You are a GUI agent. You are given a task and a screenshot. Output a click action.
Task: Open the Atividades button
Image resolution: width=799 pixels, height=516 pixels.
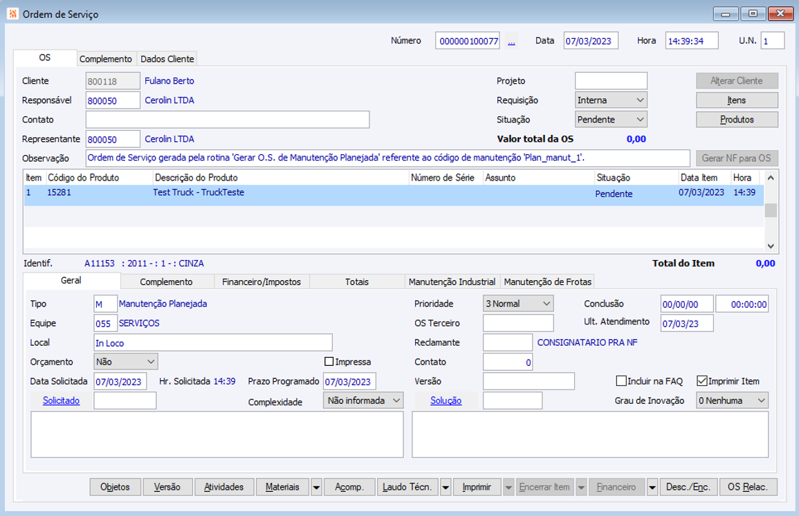tap(223, 487)
